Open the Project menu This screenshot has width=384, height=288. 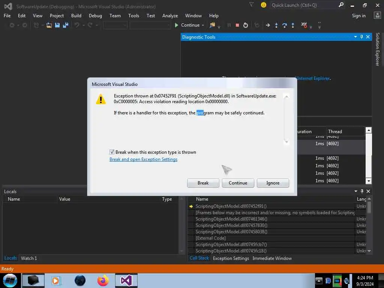point(57,16)
